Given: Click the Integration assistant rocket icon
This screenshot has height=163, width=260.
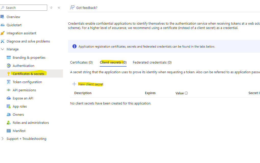Looking at the screenshot, I should pyautogui.click(x=3, y=33).
